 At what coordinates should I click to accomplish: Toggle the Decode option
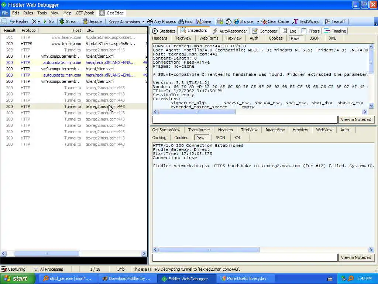point(92,21)
